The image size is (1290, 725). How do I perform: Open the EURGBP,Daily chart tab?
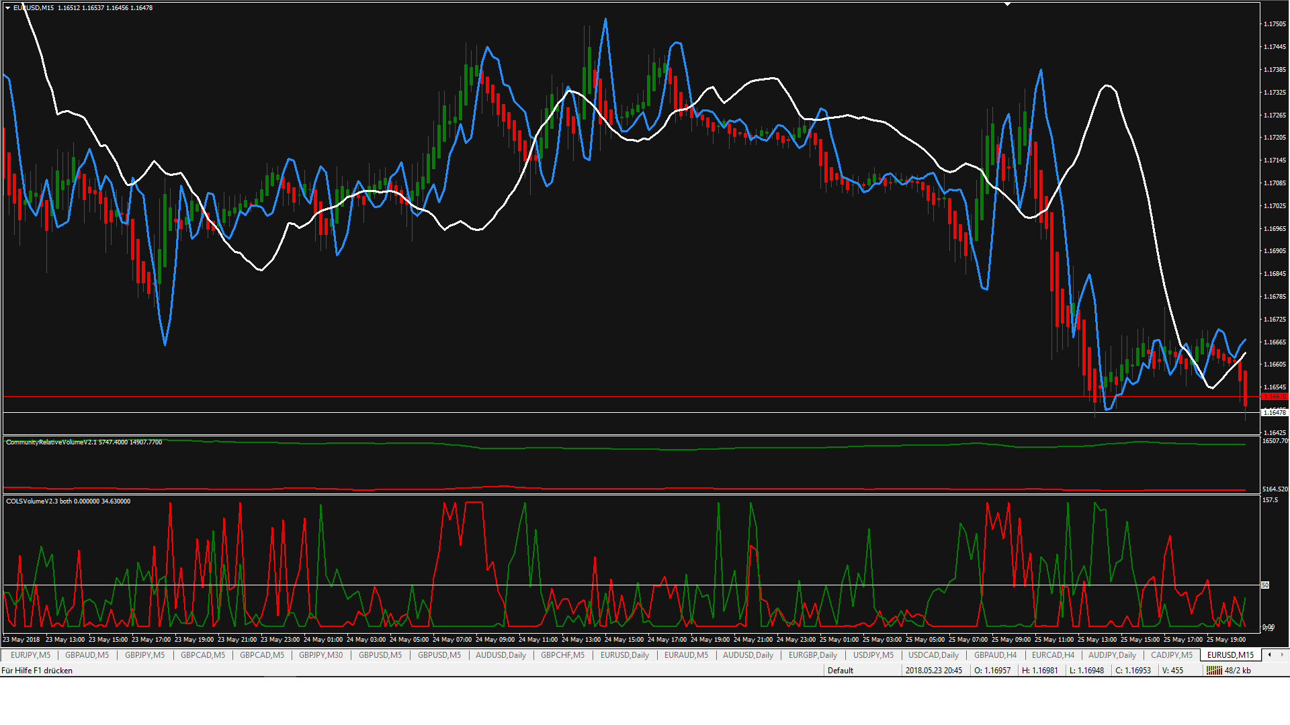click(x=812, y=655)
